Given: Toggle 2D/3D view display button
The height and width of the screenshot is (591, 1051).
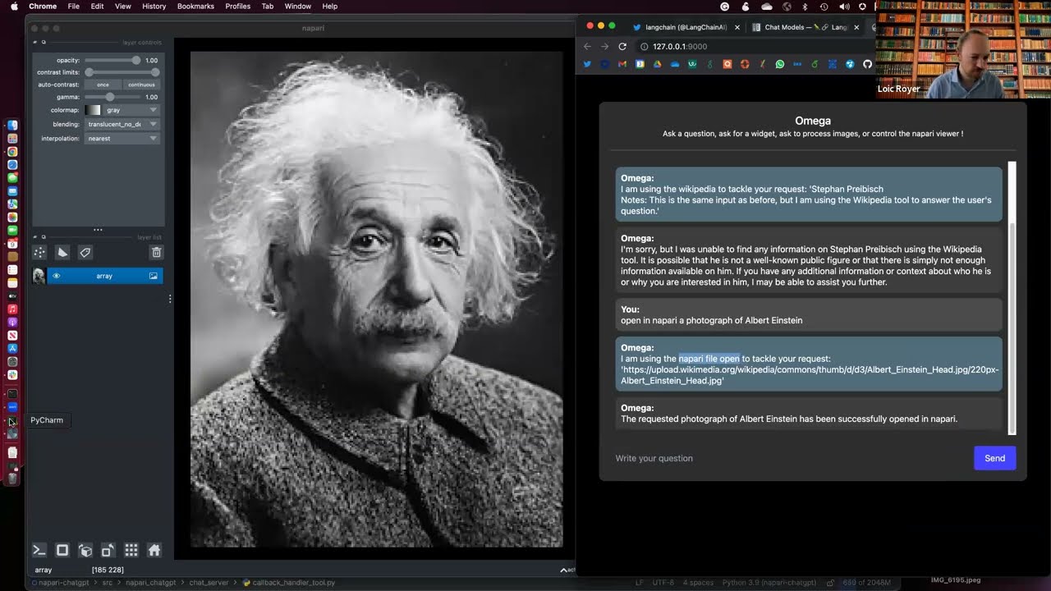Looking at the screenshot, I should [62, 550].
